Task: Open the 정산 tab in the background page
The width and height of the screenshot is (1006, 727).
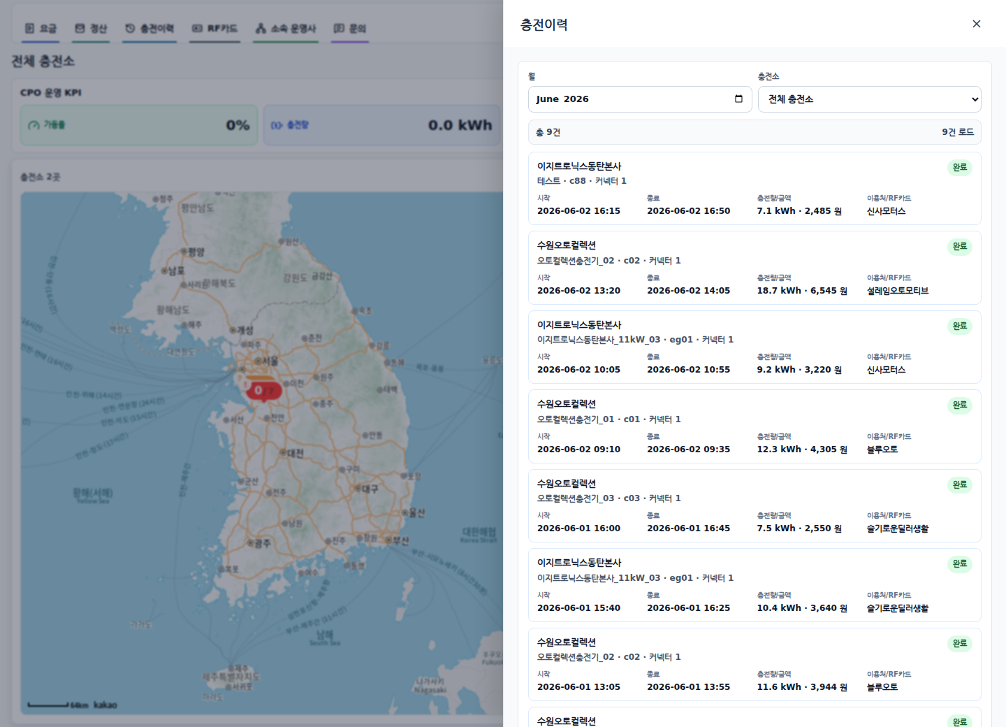Action: click(x=91, y=29)
